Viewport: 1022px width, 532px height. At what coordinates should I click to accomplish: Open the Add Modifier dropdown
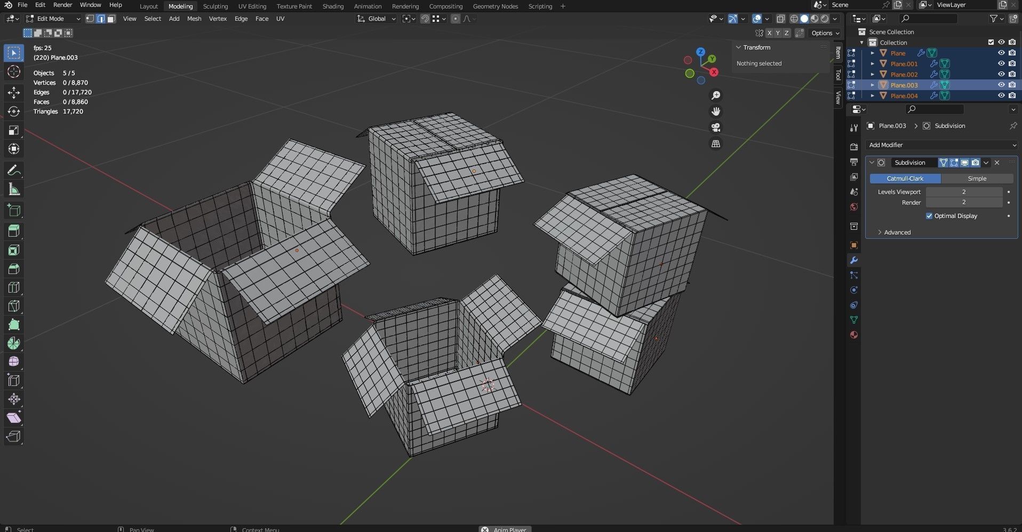tap(941, 145)
